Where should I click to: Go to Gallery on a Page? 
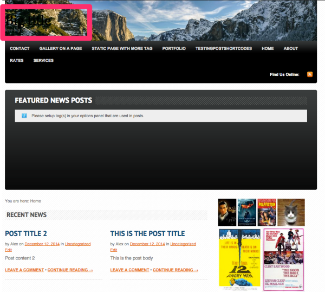(x=61, y=48)
